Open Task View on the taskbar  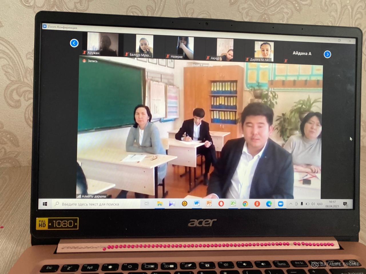(x=147, y=204)
